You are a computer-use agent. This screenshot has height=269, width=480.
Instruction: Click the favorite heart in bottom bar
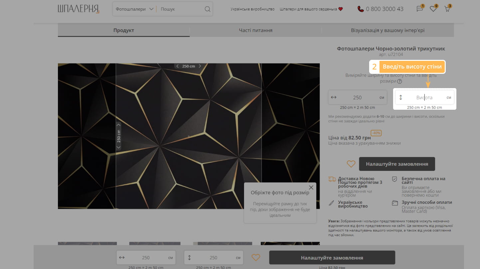pyautogui.click(x=255, y=258)
